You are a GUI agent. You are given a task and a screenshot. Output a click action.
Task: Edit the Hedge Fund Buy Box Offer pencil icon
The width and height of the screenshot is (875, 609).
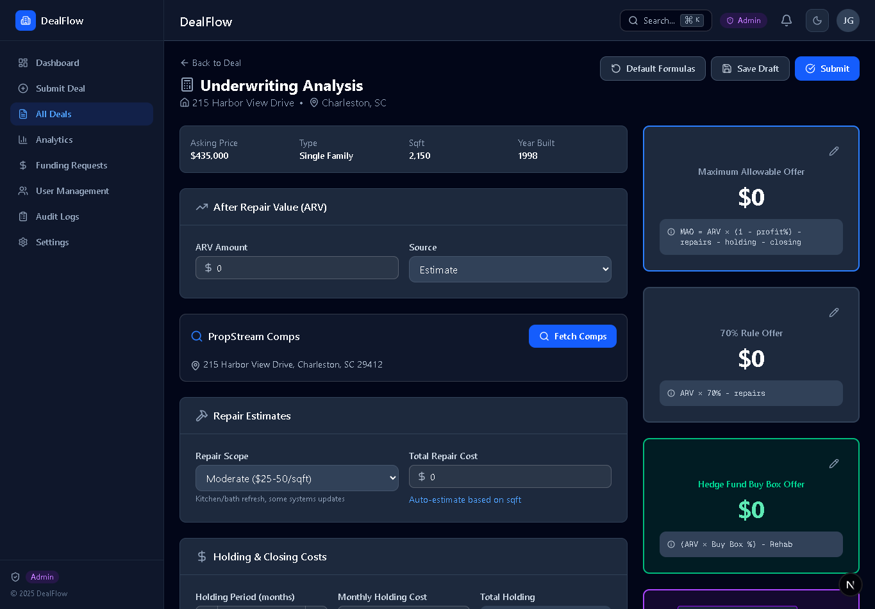point(833,464)
